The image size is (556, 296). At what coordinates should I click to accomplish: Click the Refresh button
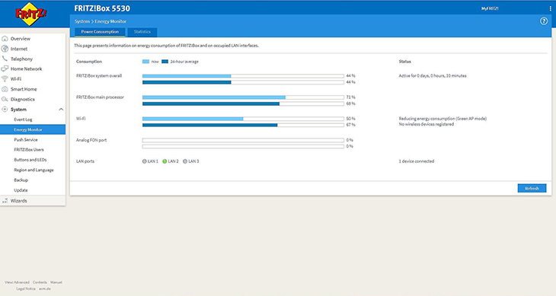(532, 189)
